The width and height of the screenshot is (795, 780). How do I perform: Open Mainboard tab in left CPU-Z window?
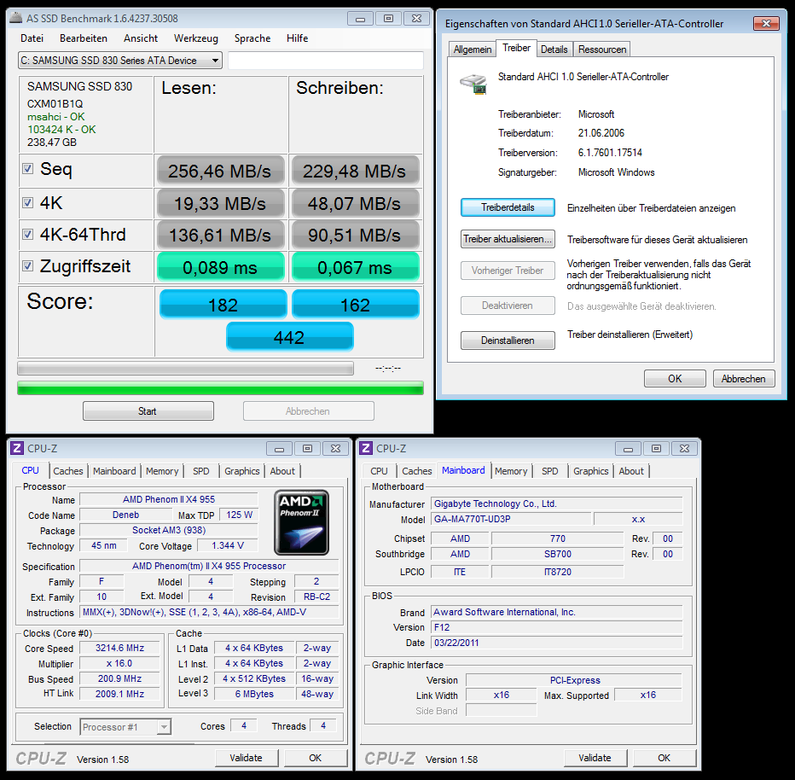click(114, 471)
